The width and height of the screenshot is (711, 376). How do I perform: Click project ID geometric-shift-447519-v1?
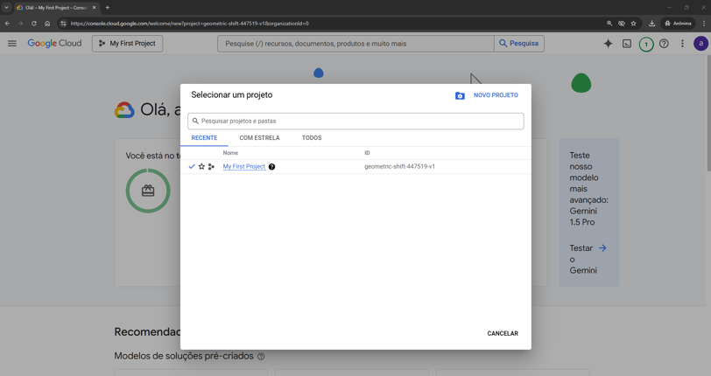coord(399,167)
